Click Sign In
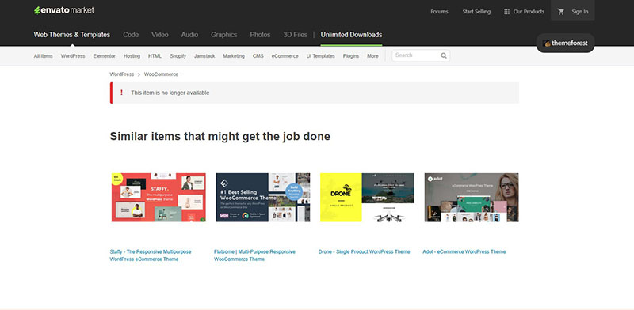Screen dimensions: 634x310 click(580, 12)
